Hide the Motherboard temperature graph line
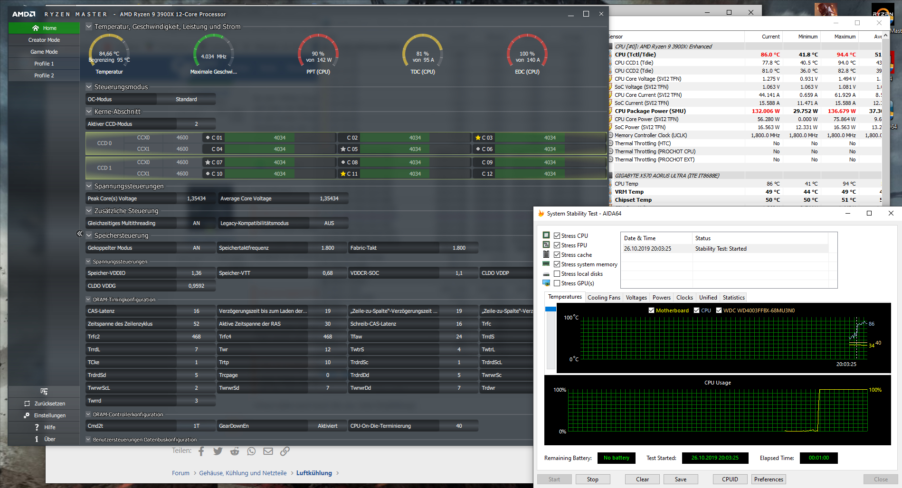 pos(652,310)
